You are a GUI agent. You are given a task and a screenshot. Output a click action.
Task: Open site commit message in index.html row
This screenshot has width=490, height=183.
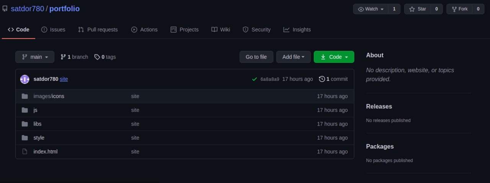tap(135, 151)
